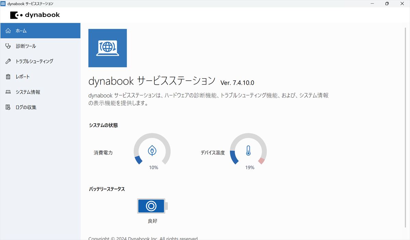Viewport: 410px width, 240px height.
Task: Click the システムの状態 heading
Action: pyautogui.click(x=103, y=125)
